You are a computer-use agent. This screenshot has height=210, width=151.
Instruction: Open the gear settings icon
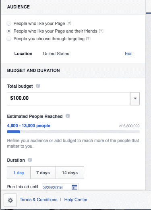point(10,200)
